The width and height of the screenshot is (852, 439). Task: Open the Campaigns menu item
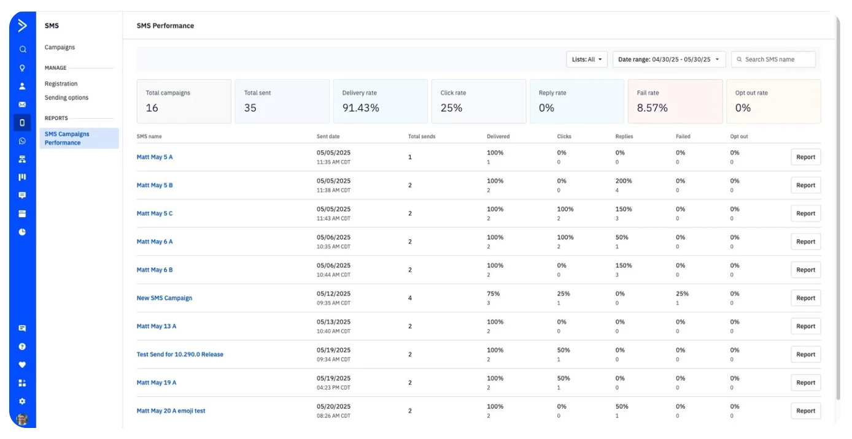(60, 47)
